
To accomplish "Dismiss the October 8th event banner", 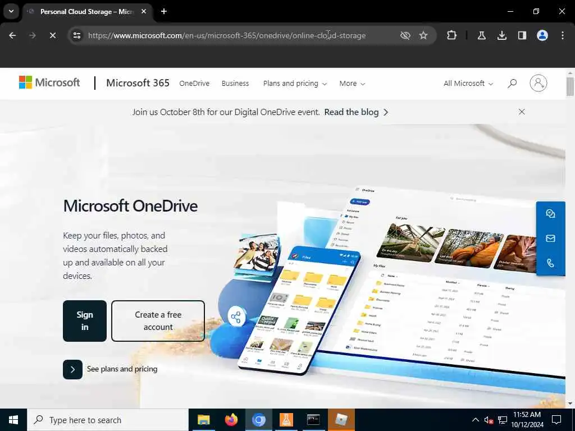I will point(522,112).
